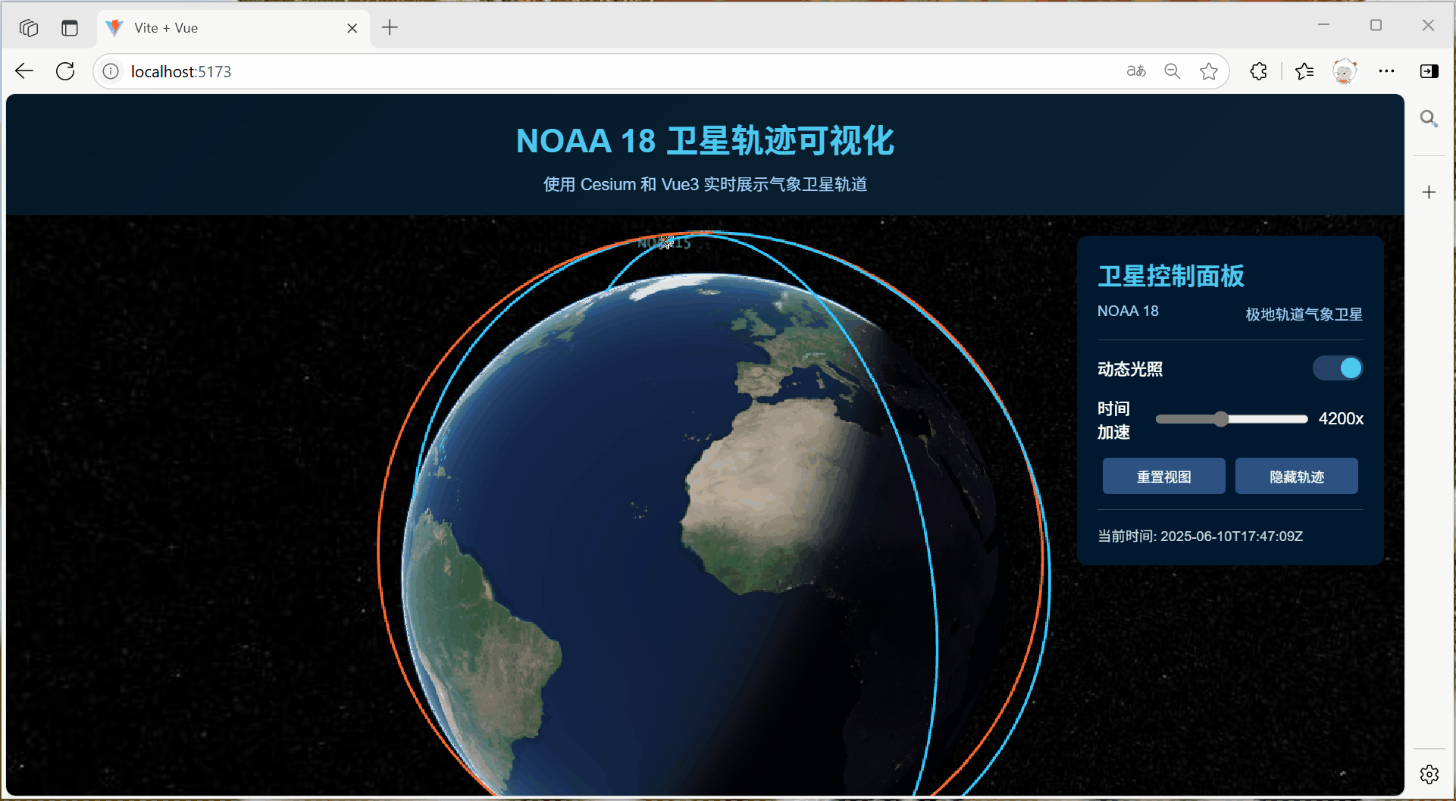This screenshot has width=1456, height=801.
Task: Minimize the browser window
Action: coord(1324,25)
